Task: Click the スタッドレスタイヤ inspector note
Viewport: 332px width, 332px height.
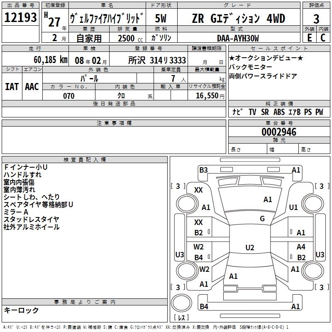Action: (32, 219)
